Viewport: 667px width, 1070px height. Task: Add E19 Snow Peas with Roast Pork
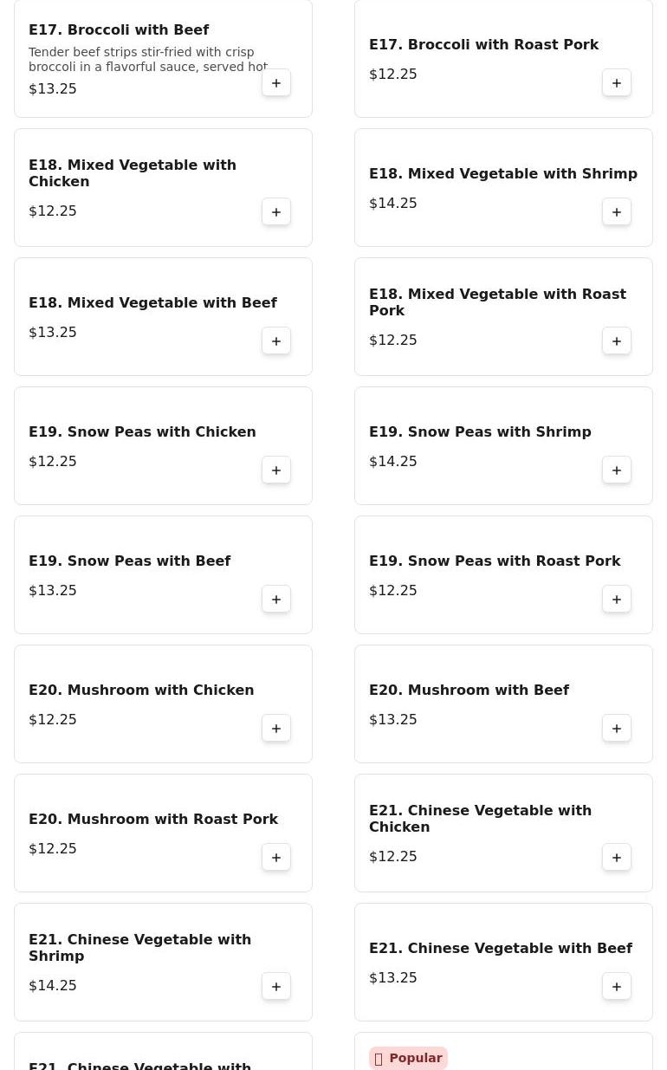coord(617,600)
